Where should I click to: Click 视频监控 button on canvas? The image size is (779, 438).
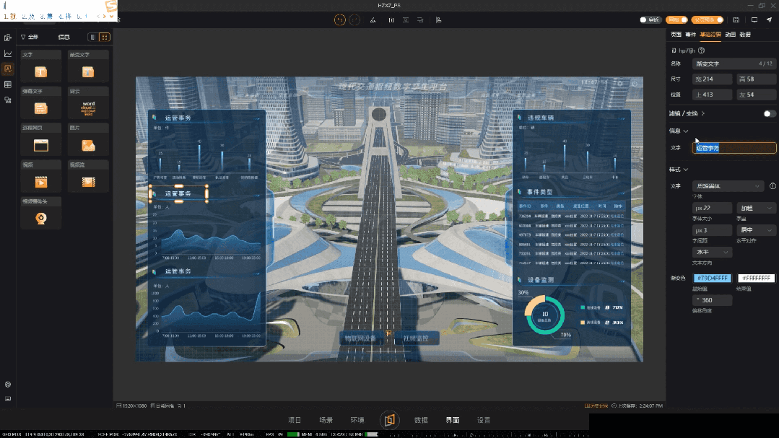coord(416,338)
